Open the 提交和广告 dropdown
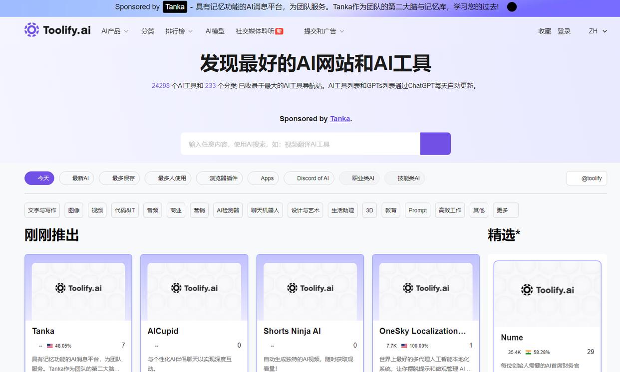 click(324, 31)
